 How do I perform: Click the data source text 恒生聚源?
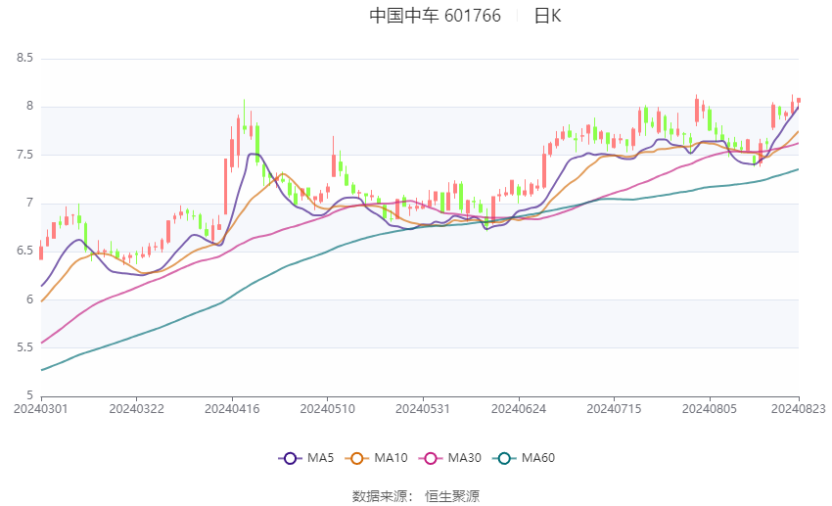[x=452, y=496]
